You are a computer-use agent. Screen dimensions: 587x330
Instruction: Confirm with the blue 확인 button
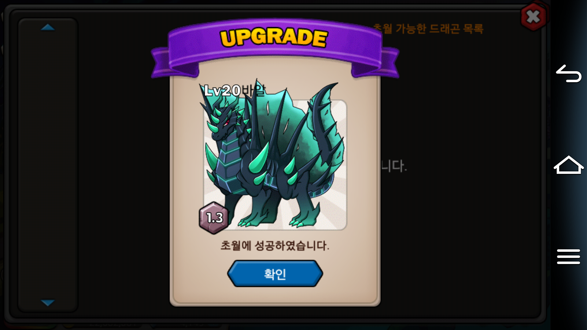click(x=275, y=273)
